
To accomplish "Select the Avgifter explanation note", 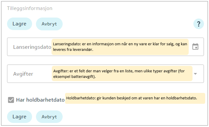I will (x=122, y=73).
